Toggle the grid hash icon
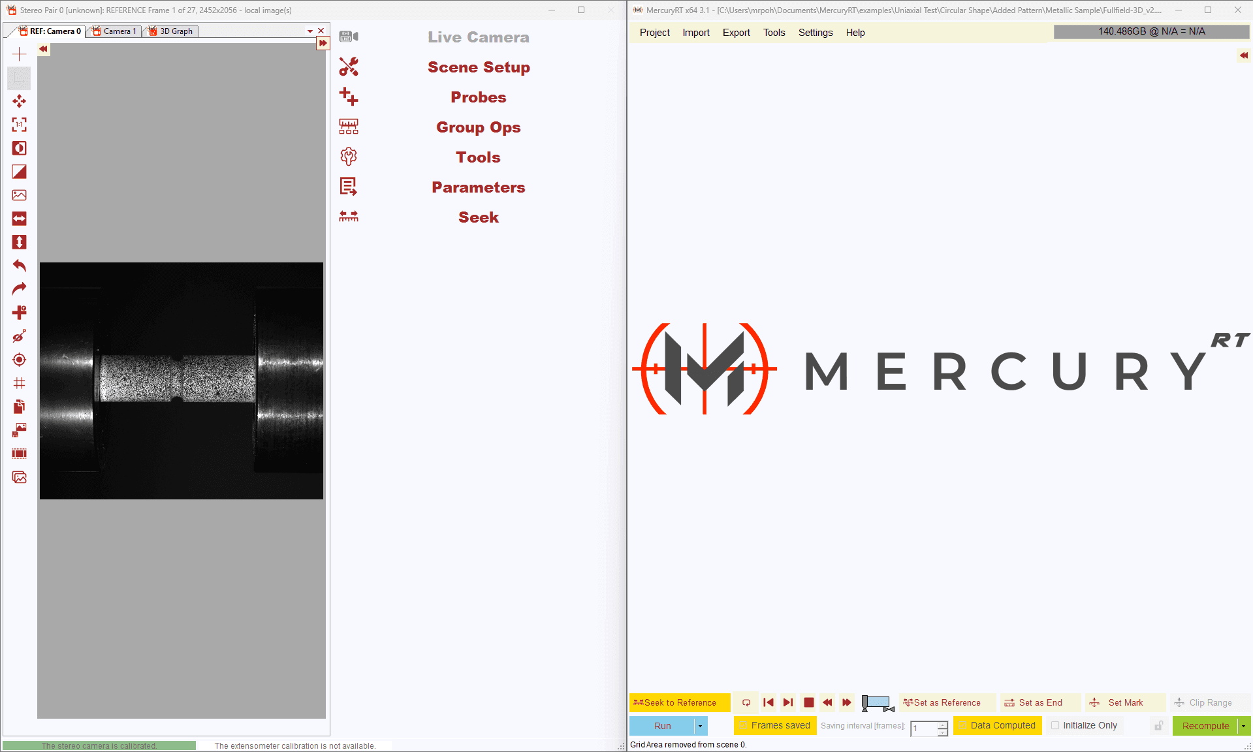The height and width of the screenshot is (752, 1253). point(19,383)
